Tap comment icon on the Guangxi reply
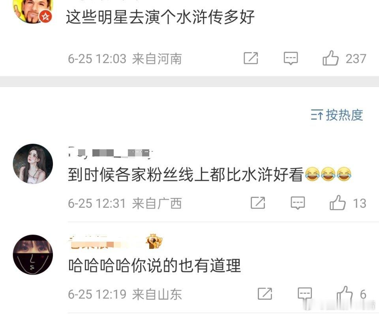 tap(298, 203)
